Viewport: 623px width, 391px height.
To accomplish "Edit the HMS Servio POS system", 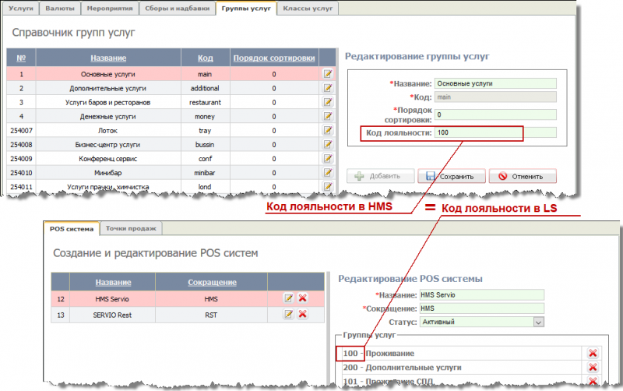I will 288,298.
